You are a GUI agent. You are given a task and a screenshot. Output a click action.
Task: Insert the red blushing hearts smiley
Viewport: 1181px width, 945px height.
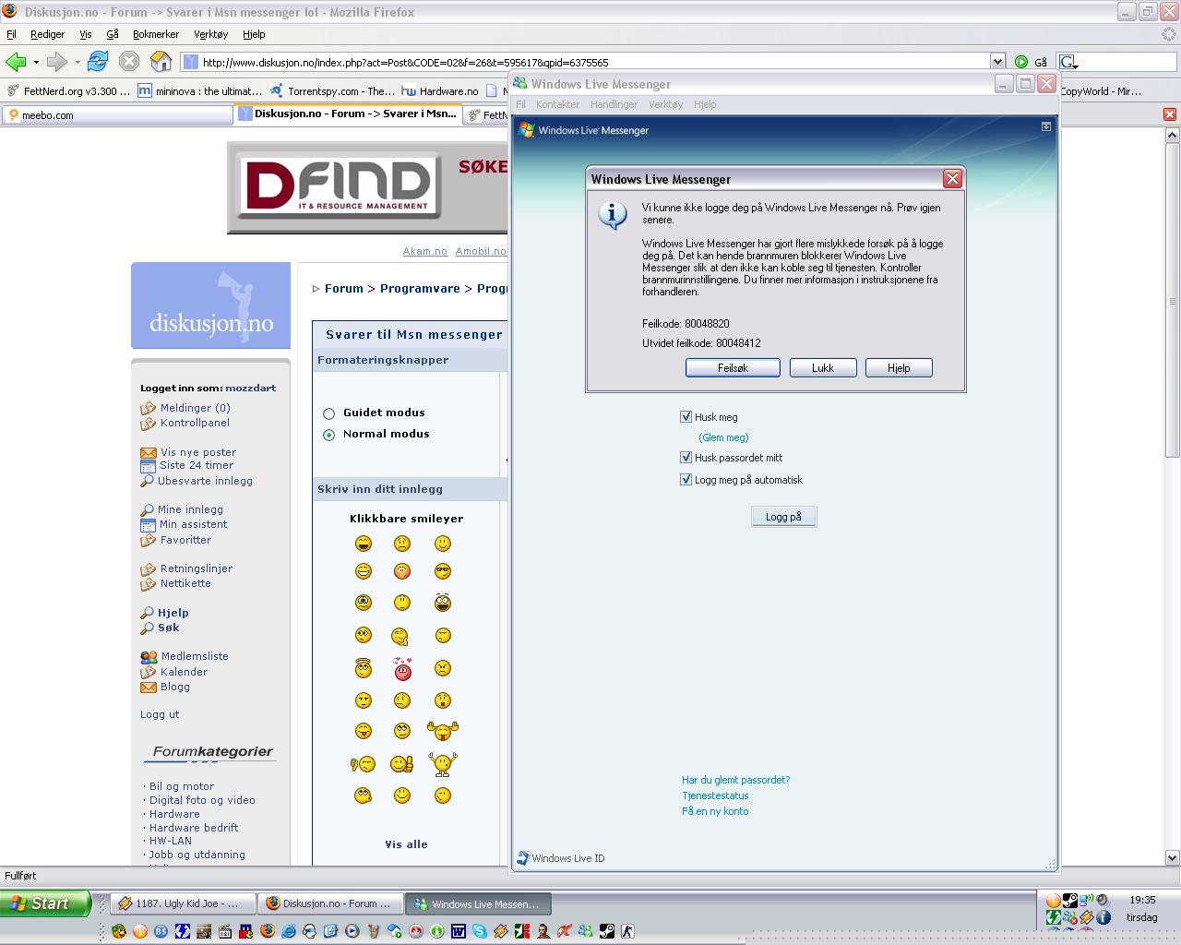(x=402, y=669)
